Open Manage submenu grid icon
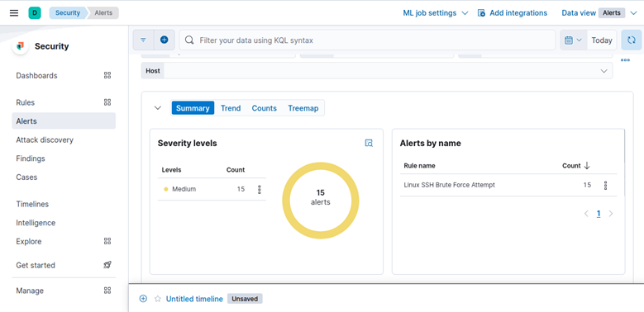 107,291
